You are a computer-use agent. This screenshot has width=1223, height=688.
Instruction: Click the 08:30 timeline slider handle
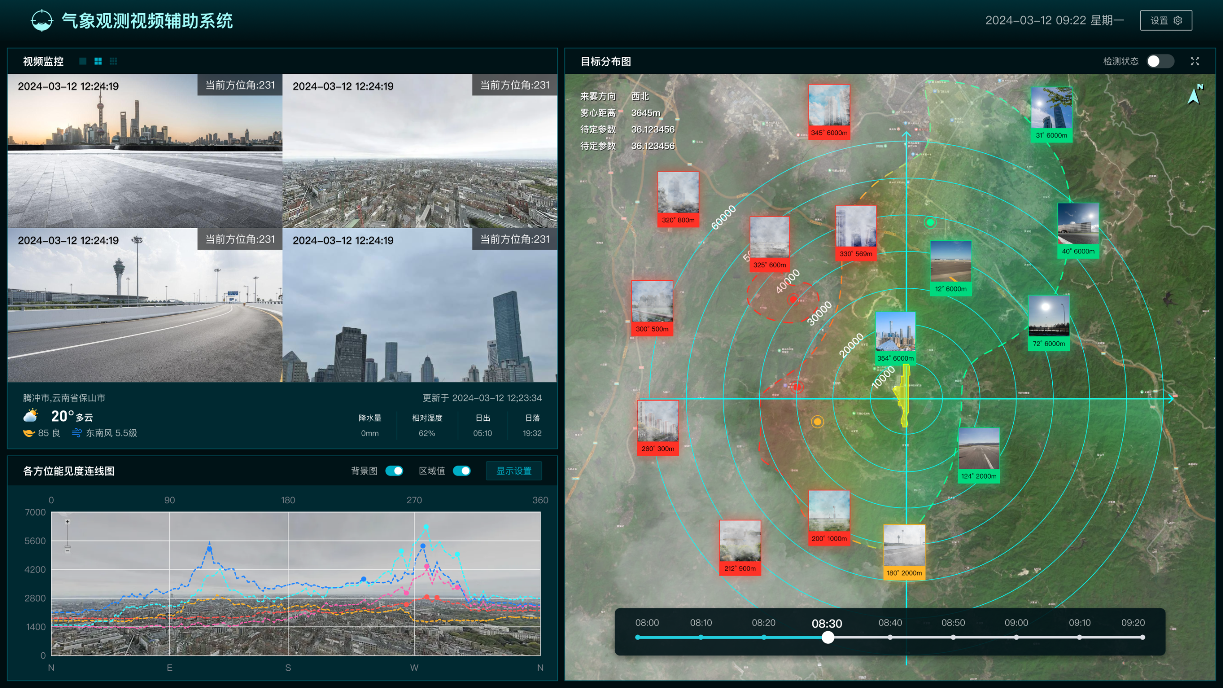[827, 637]
